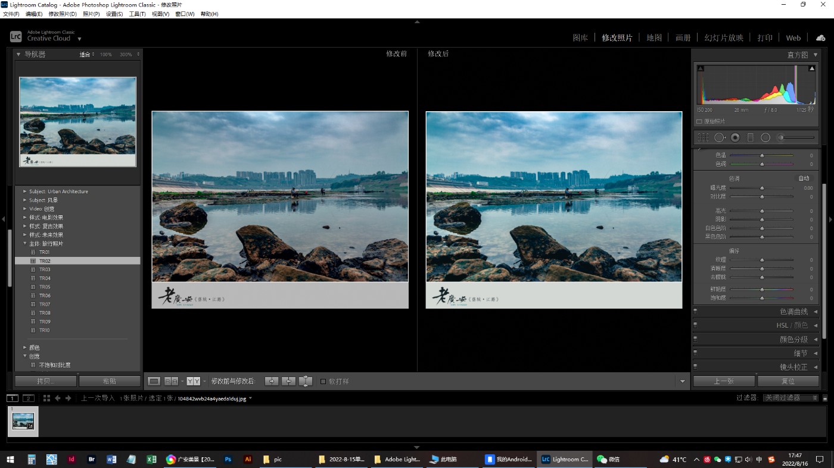Activate the Red Eye Correction tool
834x468 pixels.
point(735,137)
